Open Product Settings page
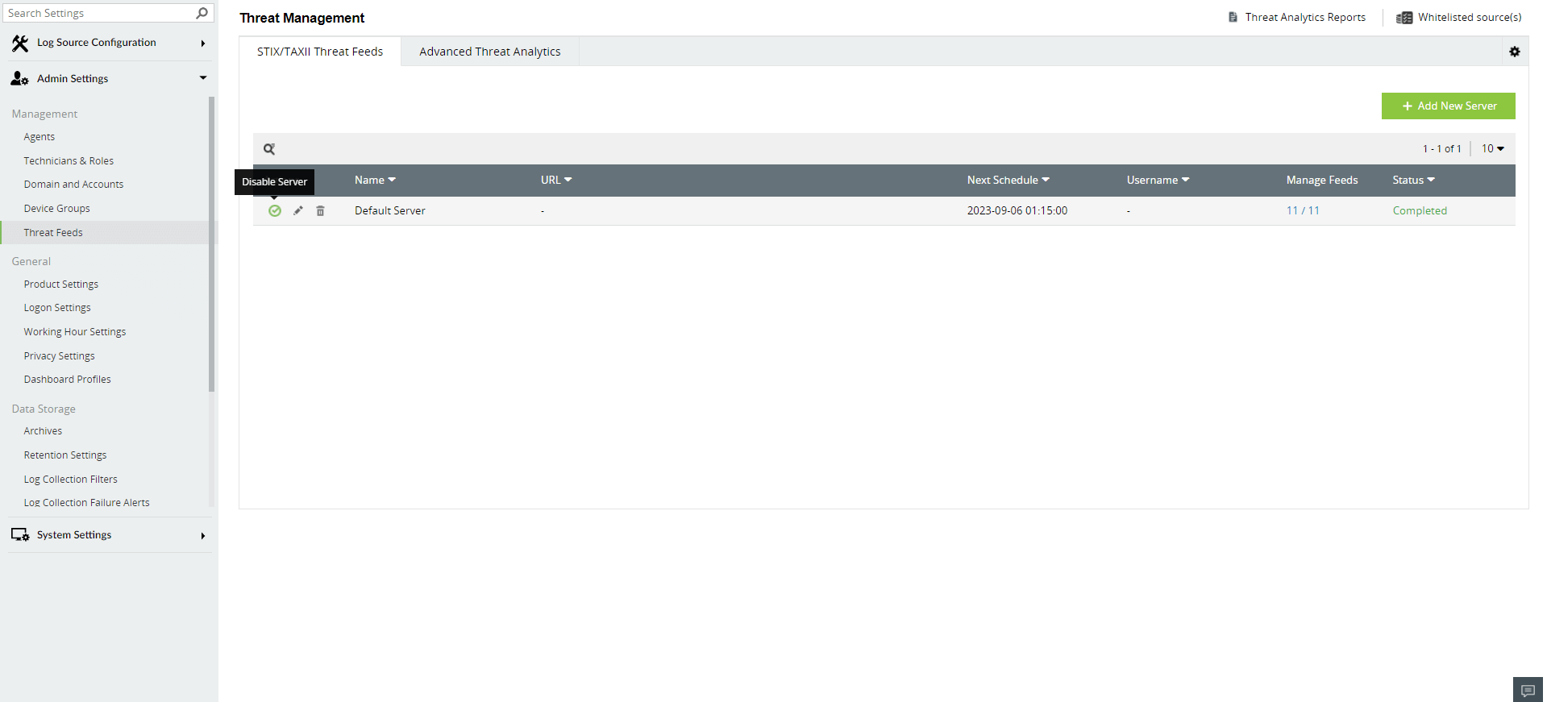 click(x=61, y=285)
